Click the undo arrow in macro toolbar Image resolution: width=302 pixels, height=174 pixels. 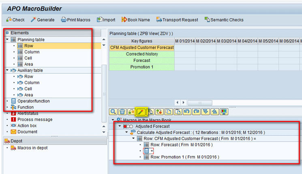point(186,111)
